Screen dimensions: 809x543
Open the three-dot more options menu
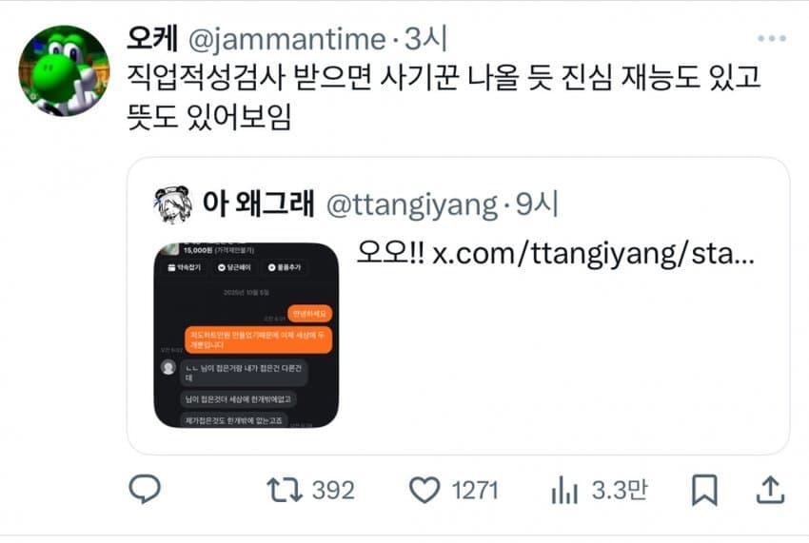(772, 38)
